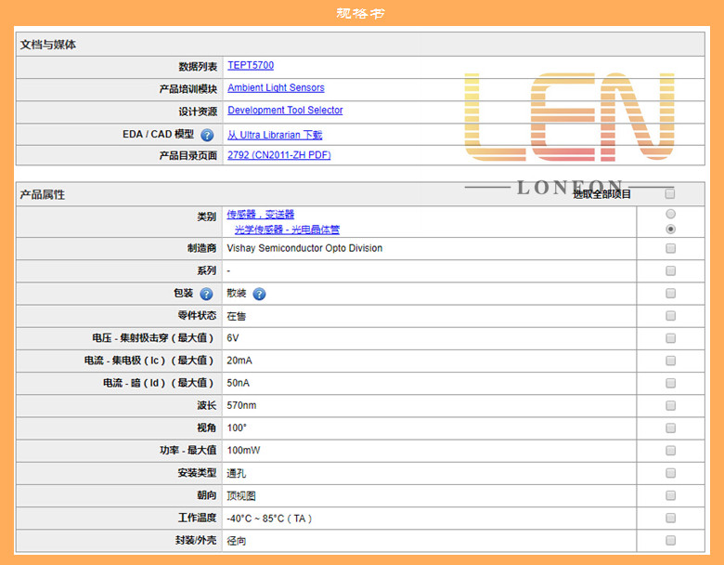
Task: Click the 径向 package value
Action: coord(237,541)
